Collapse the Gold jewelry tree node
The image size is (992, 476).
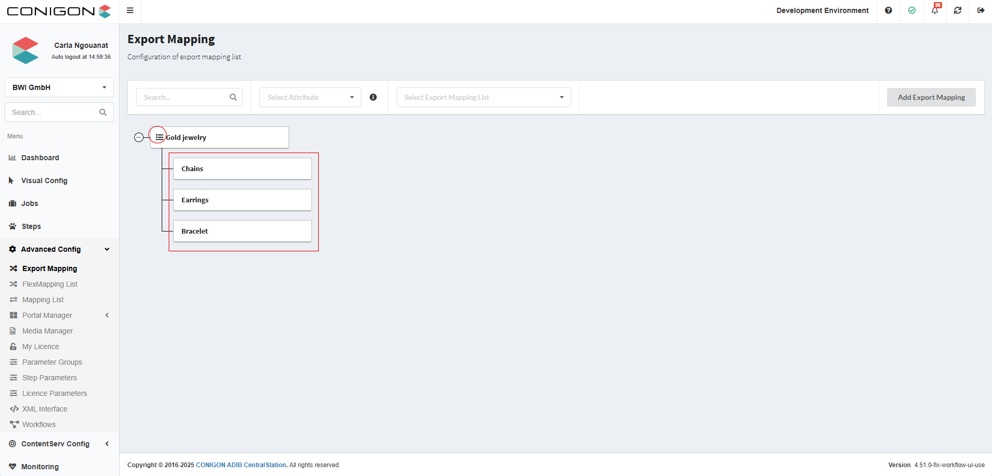pos(139,137)
